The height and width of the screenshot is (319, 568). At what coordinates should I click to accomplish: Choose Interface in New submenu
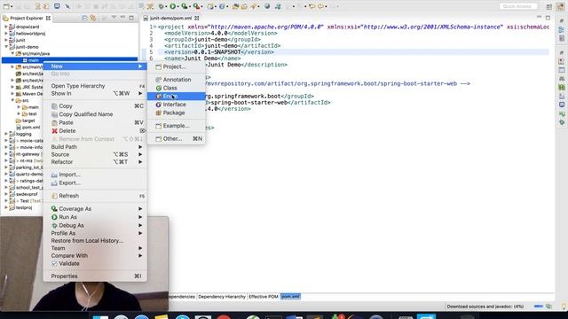pyautogui.click(x=177, y=105)
